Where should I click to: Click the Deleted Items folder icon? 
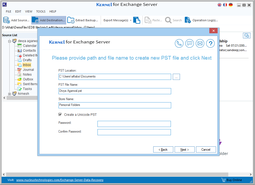coord(19,55)
